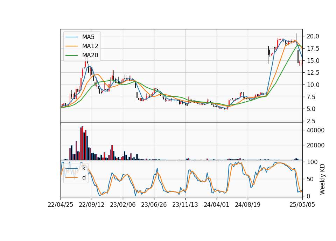This screenshot has height=241, width=336.
Task: Click the 20.0 price axis value
Action: pyautogui.click(x=313, y=36)
